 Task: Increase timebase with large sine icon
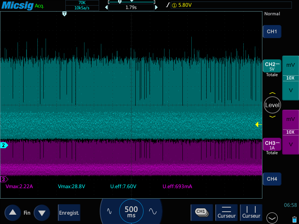click(x=153, y=211)
